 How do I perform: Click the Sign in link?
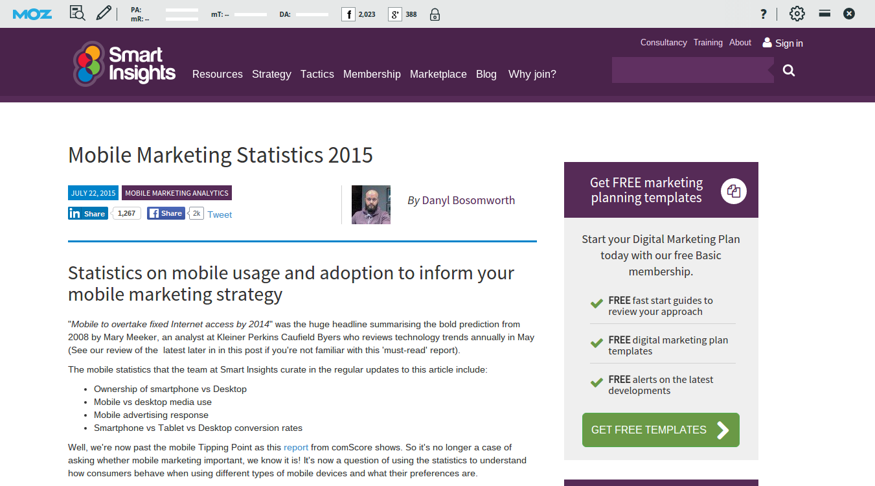click(x=783, y=43)
